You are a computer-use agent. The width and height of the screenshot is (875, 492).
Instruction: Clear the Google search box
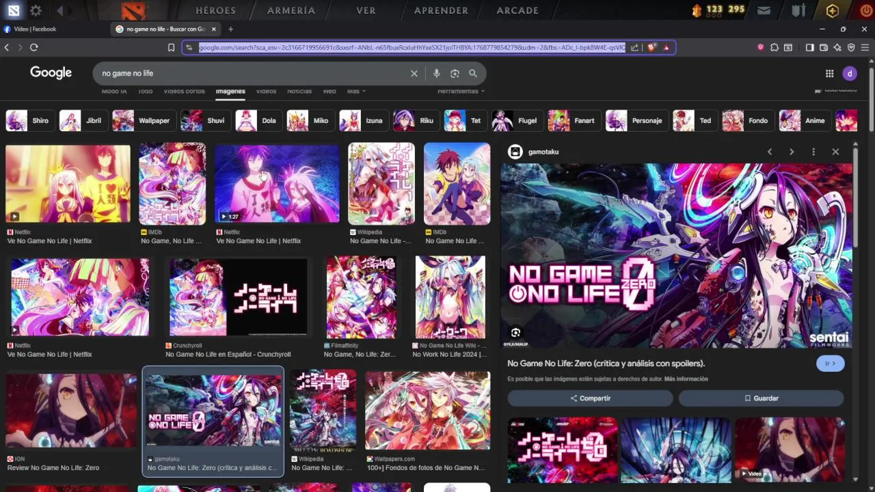(x=414, y=73)
